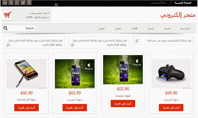Select the leftmost تعديل menu item
The width and height of the screenshot is (198, 118).
[x=102, y=29]
